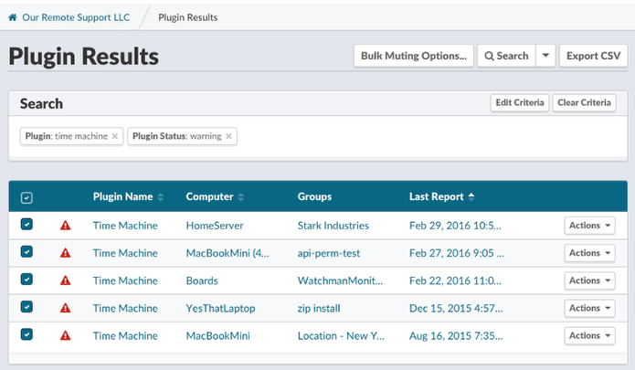Click Edit Criteria button

click(520, 103)
